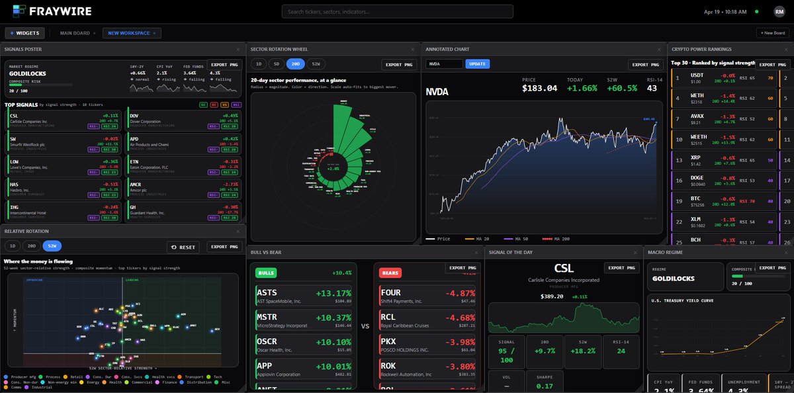Export Signals Poster as PNG
Viewport: 794px width, 393px height.
coord(224,65)
